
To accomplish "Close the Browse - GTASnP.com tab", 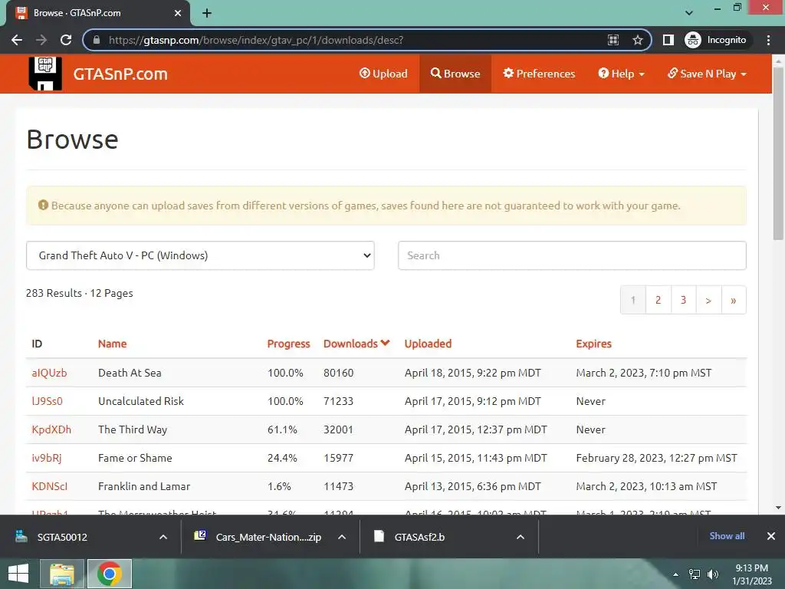I will pyautogui.click(x=178, y=13).
